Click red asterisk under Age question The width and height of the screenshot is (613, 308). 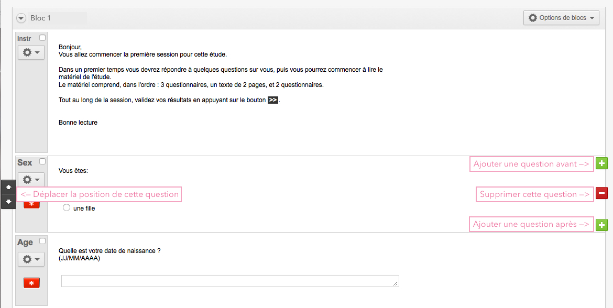coord(31,283)
